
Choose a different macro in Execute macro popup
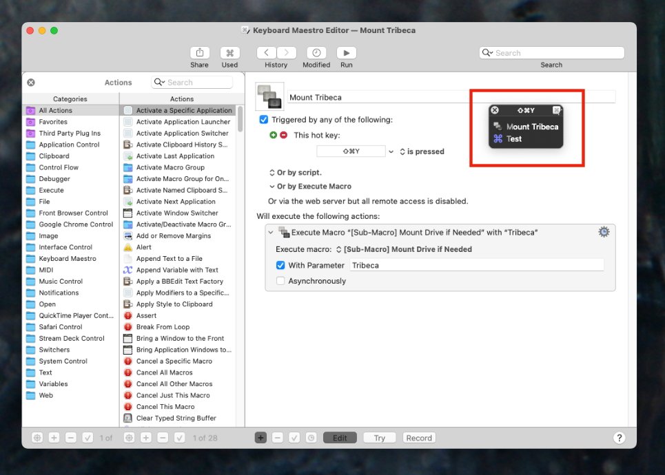[x=404, y=249]
